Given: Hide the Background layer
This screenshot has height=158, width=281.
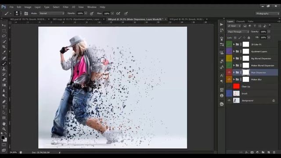Looking at the screenshot, I should point(229,101).
